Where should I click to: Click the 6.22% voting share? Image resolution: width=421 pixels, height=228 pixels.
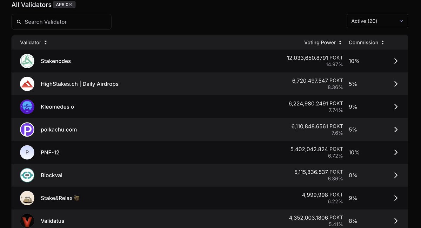[335, 201]
